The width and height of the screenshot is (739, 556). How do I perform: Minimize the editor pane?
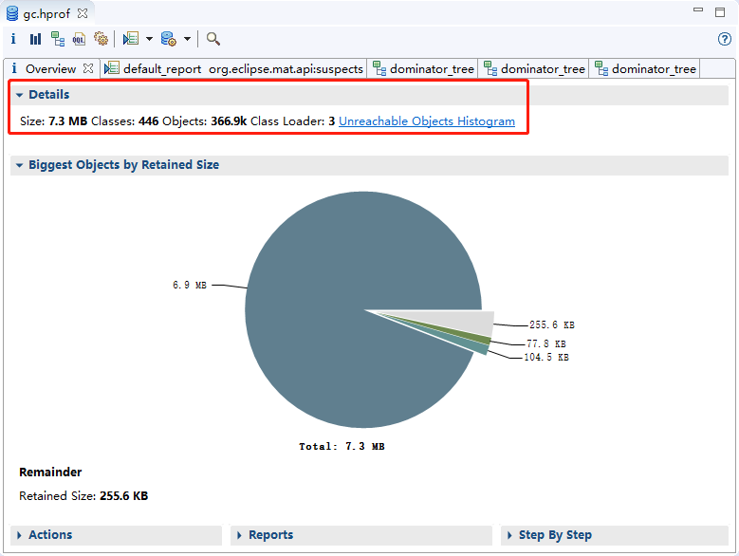click(698, 9)
